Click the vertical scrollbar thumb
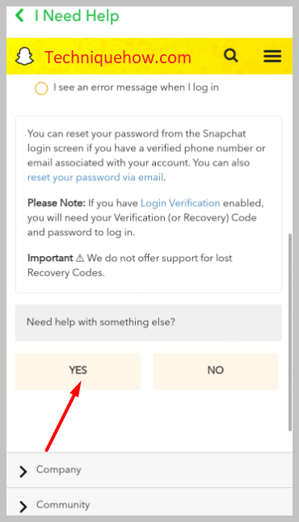The image size is (299, 522). pyautogui.click(x=290, y=332)
